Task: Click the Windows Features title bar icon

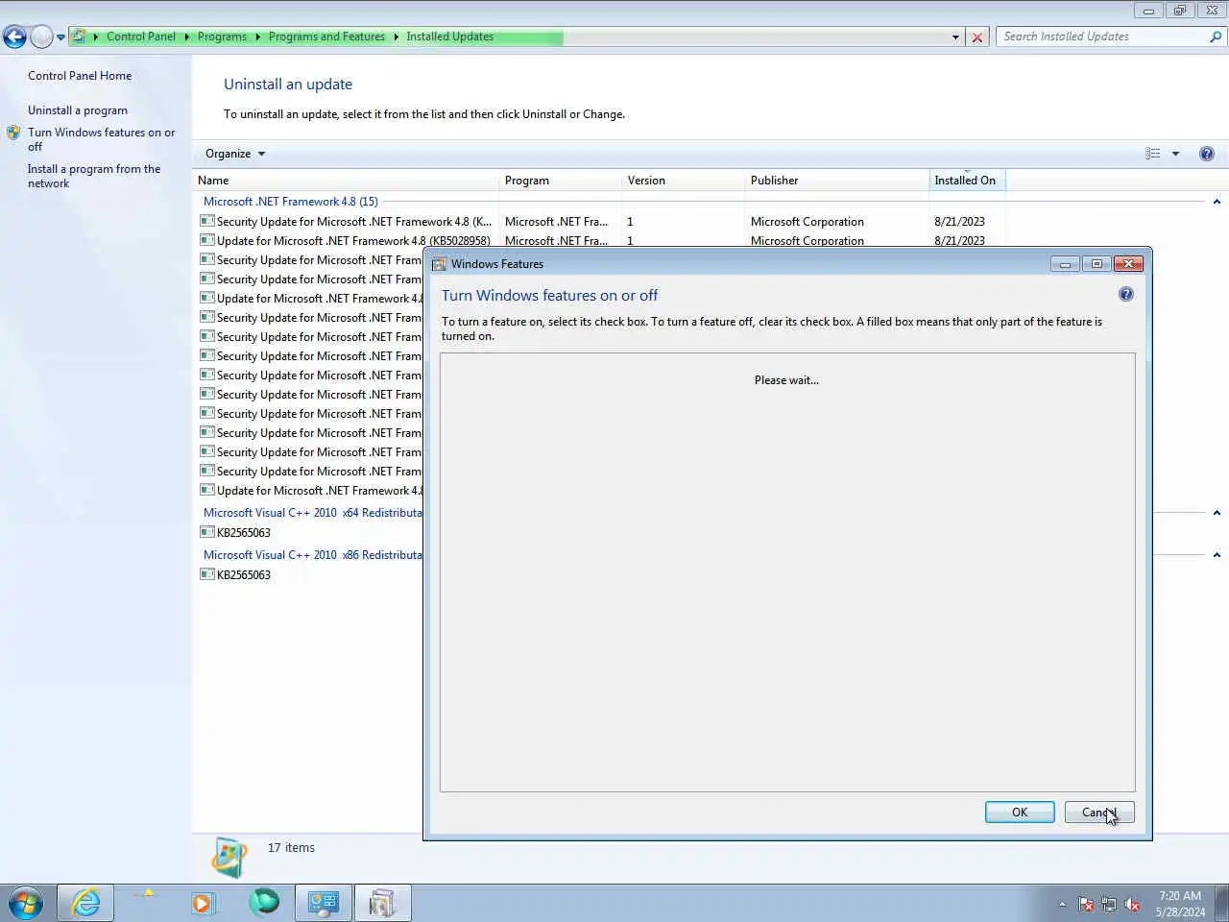Action: coord(439,264)
